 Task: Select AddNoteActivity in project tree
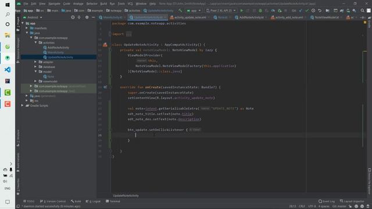pyautogui.click(x=58, y=48)
